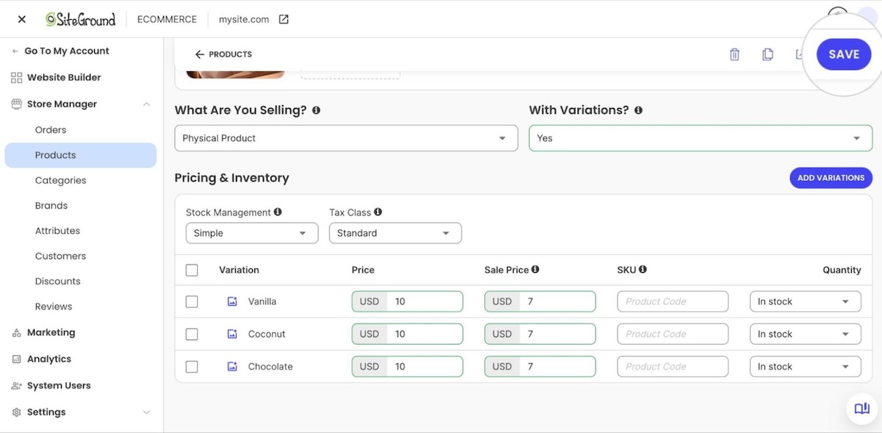Open mysite.com external link icon
Image resolution: width=882 pixels, height=433 pixels.
pos(284,19)
